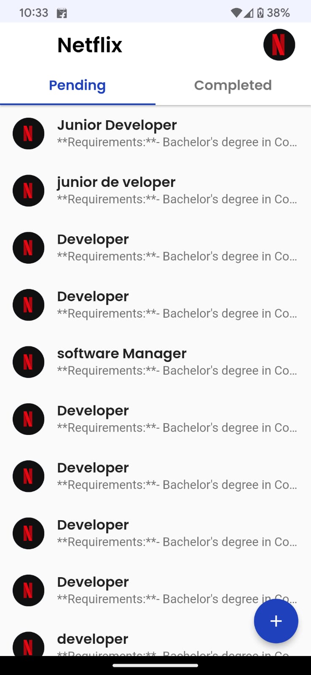Open the software Manager job title
Image resolution: width=311 pixels, height=675 pixels.
click(x=122, y=354)
